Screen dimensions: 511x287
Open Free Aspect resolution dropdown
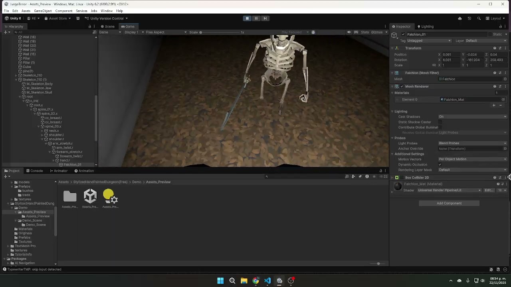tap(166, 32)
